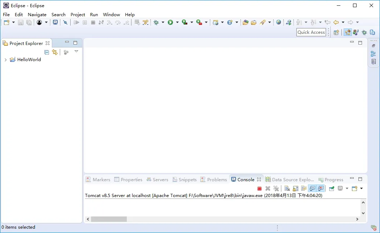The height and width of the screenshot is (233, 380).
Task: Switch to the Servers tab
Action: click(x=157, y=179)
